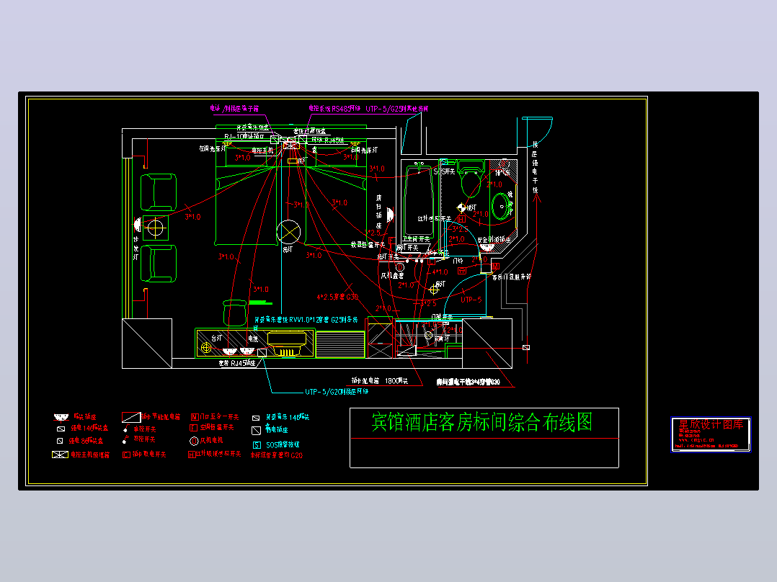
Task: Select the 红外吸顶感应开关 legend H symbol
Action: pos(192,454)
